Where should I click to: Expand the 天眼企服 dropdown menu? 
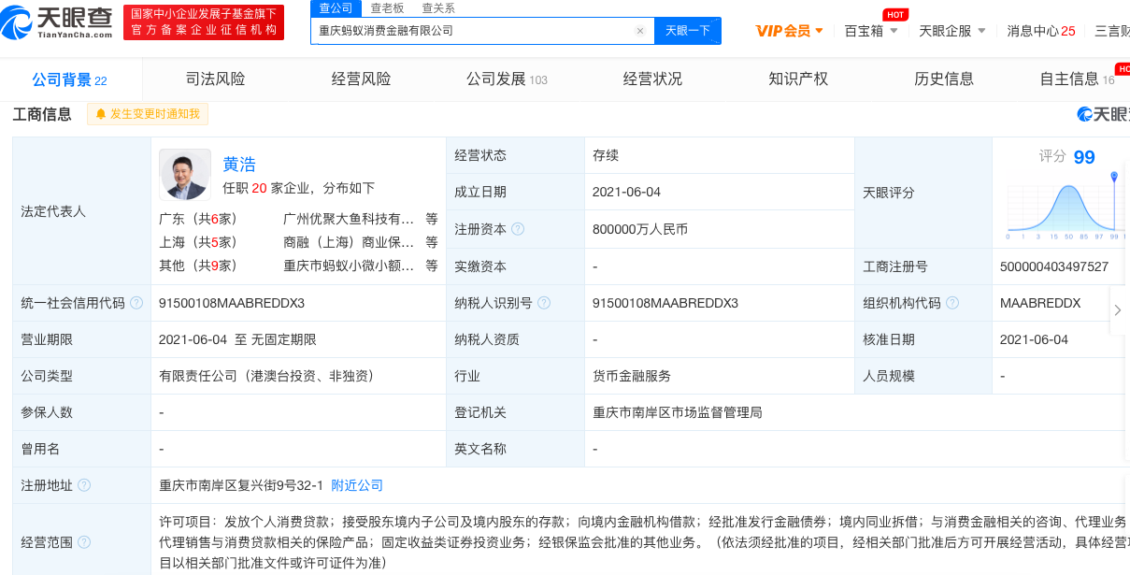click(952, 31)
